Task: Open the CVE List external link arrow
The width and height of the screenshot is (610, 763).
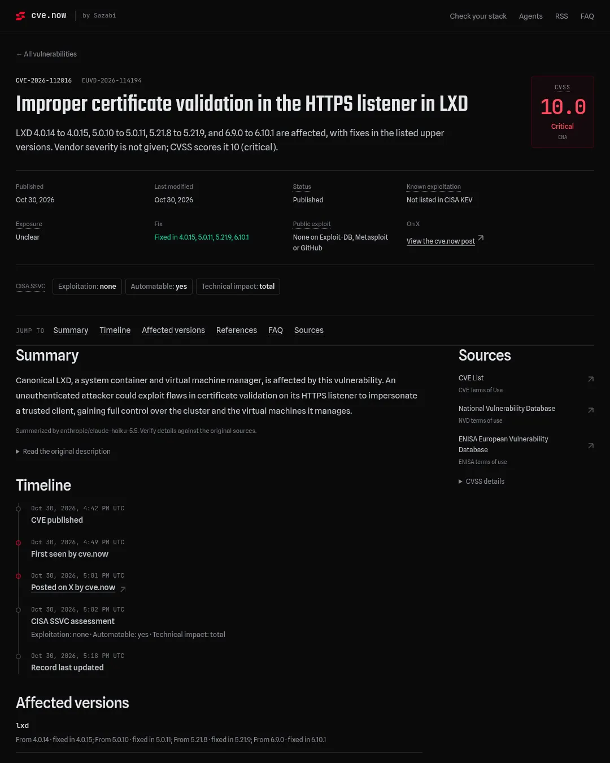Action: click(591, 379)
